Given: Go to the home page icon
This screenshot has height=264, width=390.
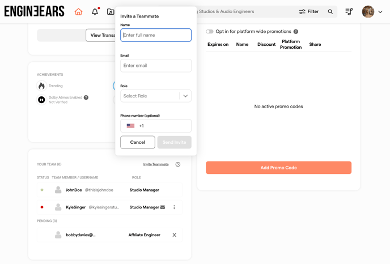Looking at the screenshot, I should tap(79, 12).
